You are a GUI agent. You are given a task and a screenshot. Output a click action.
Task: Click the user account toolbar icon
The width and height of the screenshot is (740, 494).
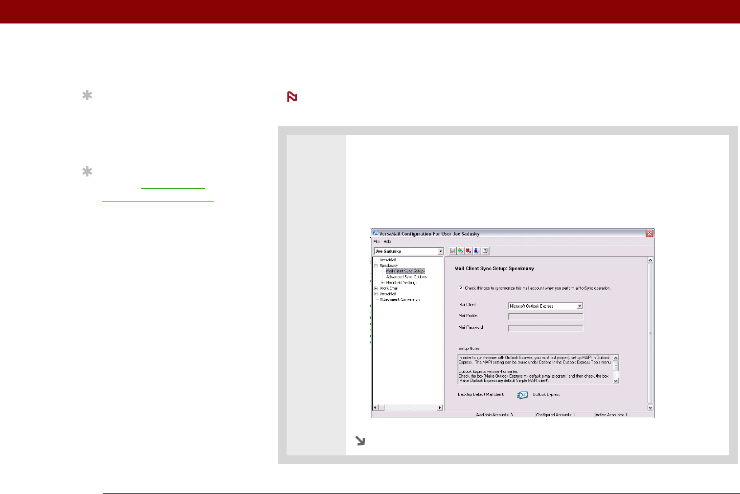click(x=477, y=251)
